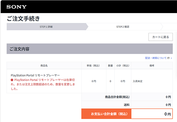Click the 単価（税込） column header
This screenshot has height=122, width=177.
tap(94, 66)
